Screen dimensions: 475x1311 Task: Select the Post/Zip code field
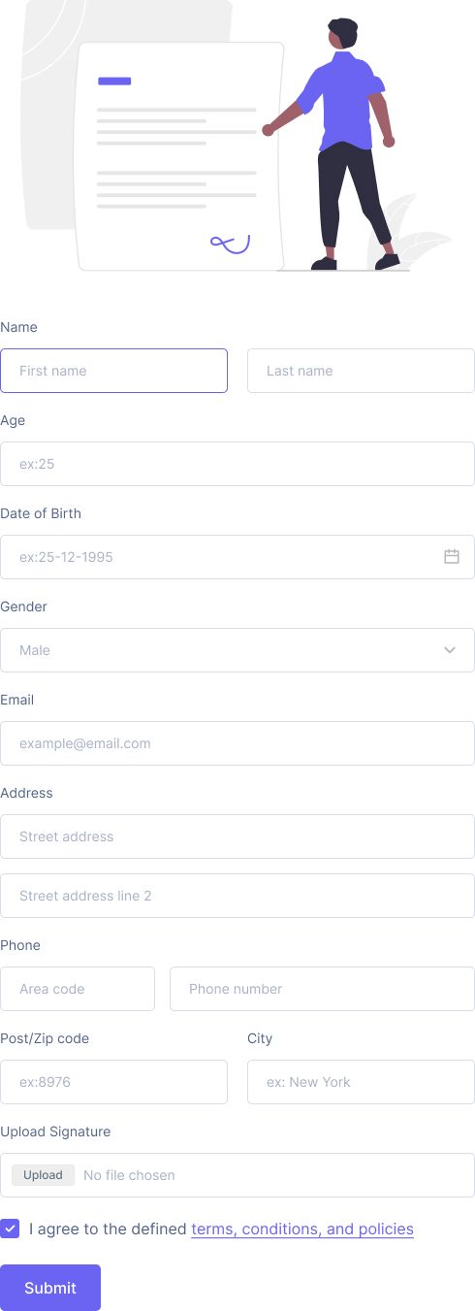[113, 1082]
